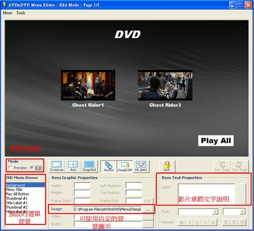Toggle the Overscan guide icon
254x231 pixels.
(56, 166)
